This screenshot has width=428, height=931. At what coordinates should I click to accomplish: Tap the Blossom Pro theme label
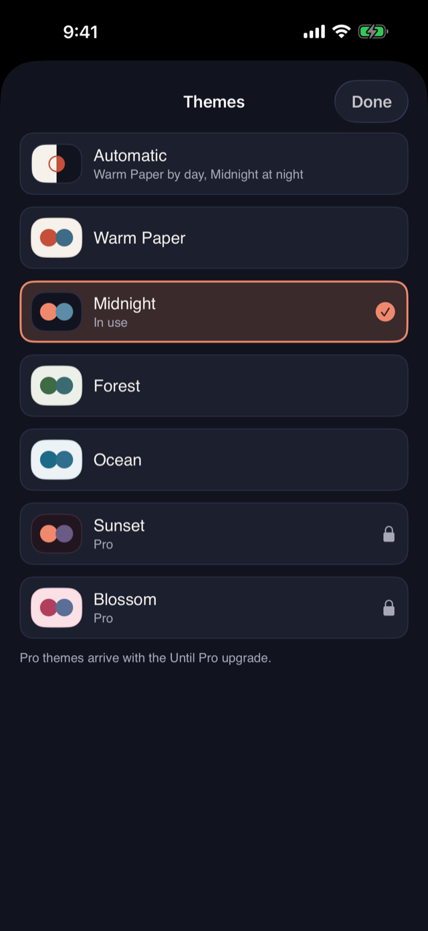pos(125,608)
